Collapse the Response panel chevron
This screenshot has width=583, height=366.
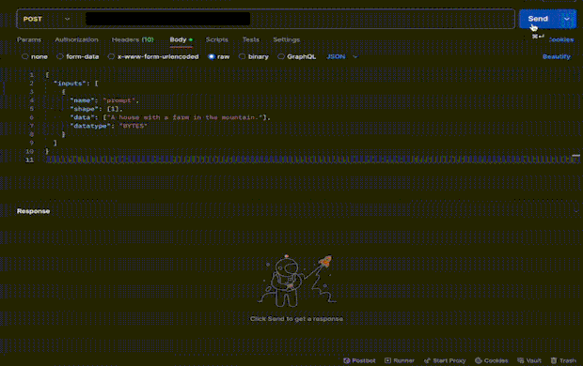pos(575,211)
